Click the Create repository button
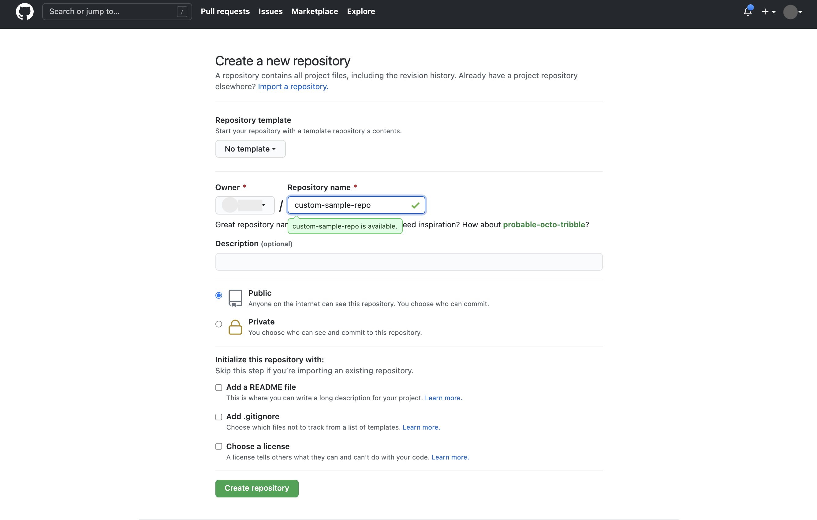The image size is (817, 520). click(257, 488)
